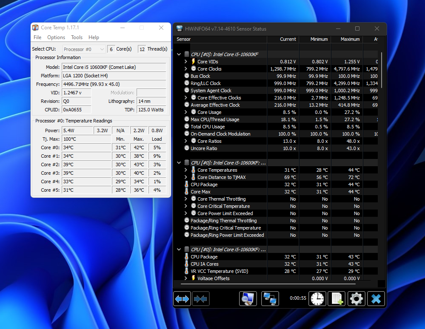Expand the Core Temperatures row
This screenshot has width=425, height=329.
[x=185, y=170]
